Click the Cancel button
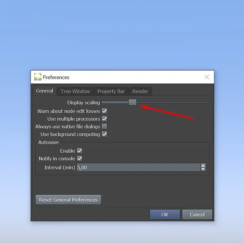Screen dimensions: 244x243 [197, 215]
